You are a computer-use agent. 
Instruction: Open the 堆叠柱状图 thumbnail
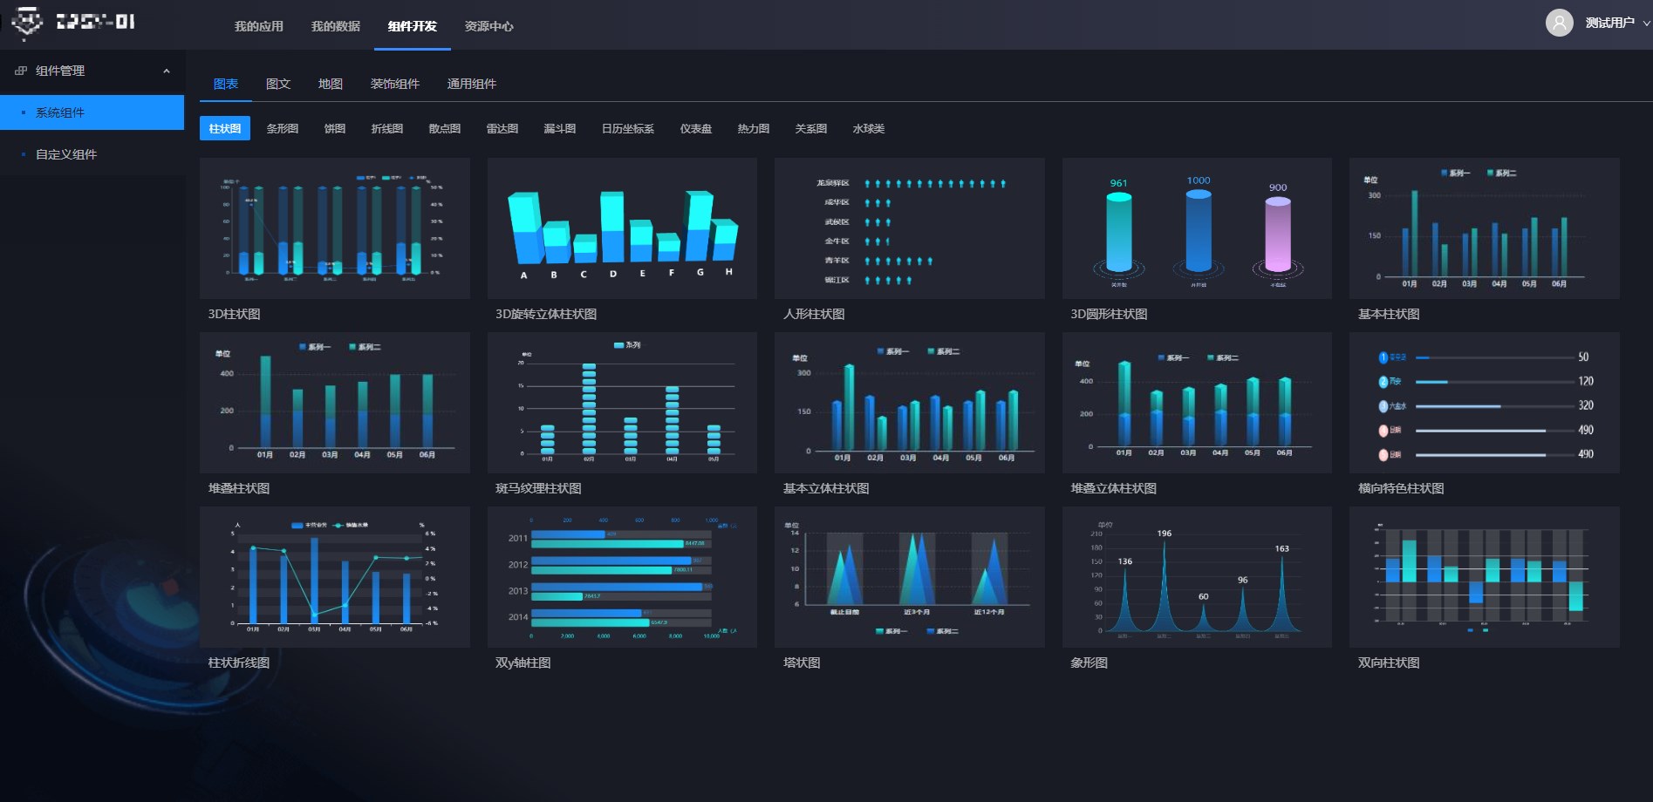(x=335, y=403)
